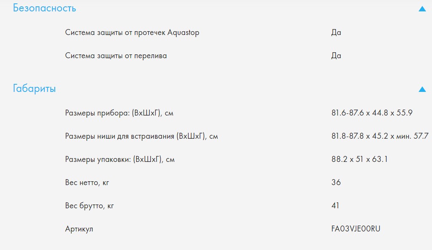Select the Система защиты от перелива label
The width and height of the screenshot is (432, 250).
coord(116,56)
